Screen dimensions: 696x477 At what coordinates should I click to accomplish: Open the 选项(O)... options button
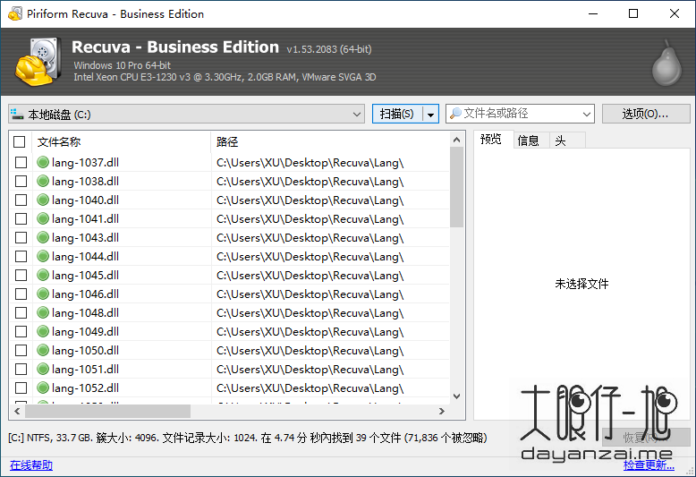tap(646, 115)
